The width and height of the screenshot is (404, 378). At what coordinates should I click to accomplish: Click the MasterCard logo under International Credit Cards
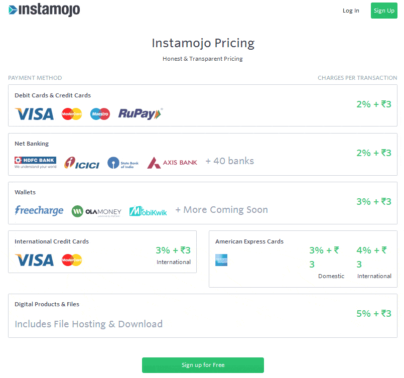coord(72,260)
